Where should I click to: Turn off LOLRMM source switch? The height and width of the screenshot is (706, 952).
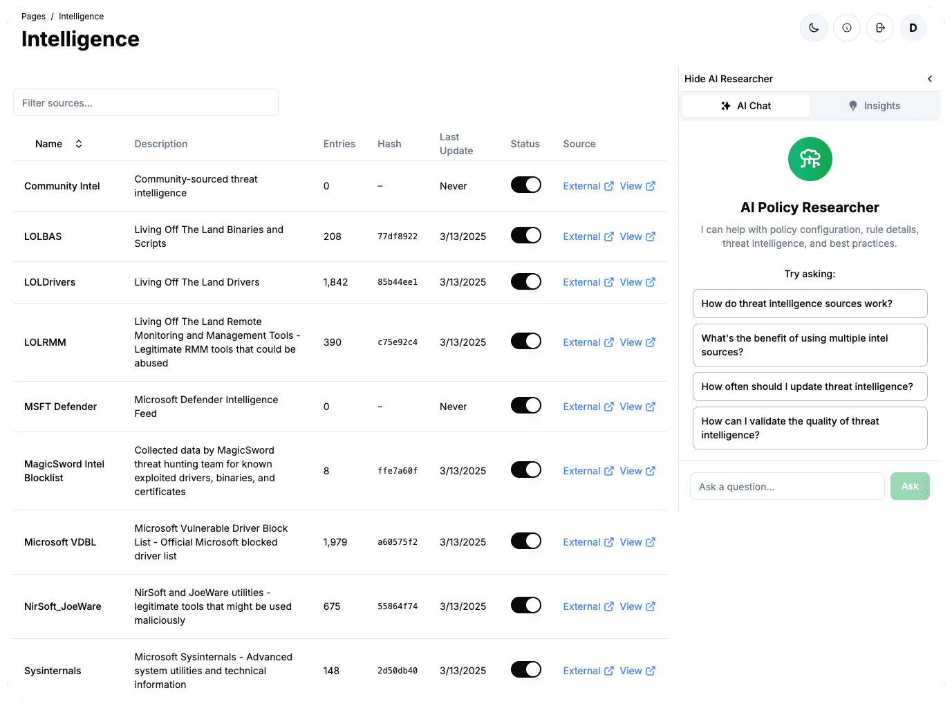point(526,341)
